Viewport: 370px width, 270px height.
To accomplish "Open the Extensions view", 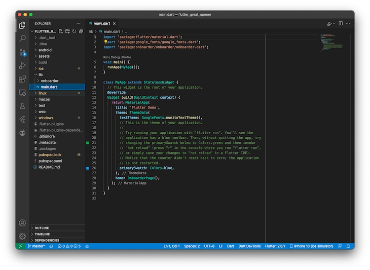I will (x=22, y=79).
